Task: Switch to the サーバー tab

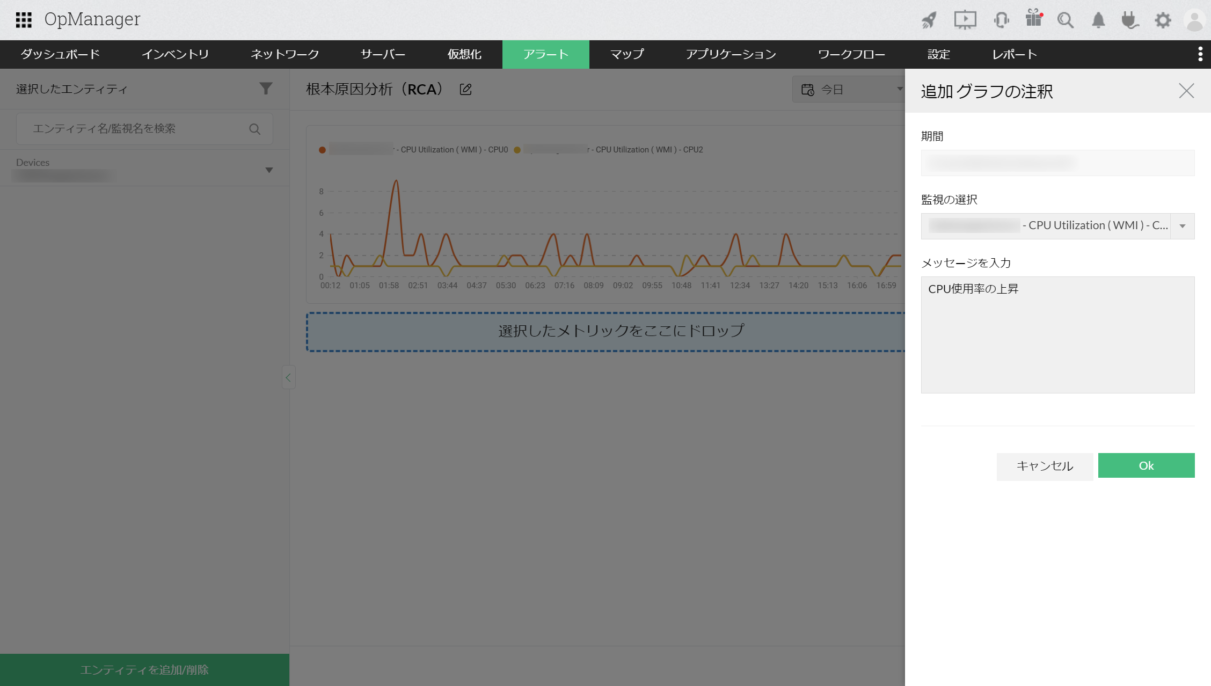Action: (383, 54)
